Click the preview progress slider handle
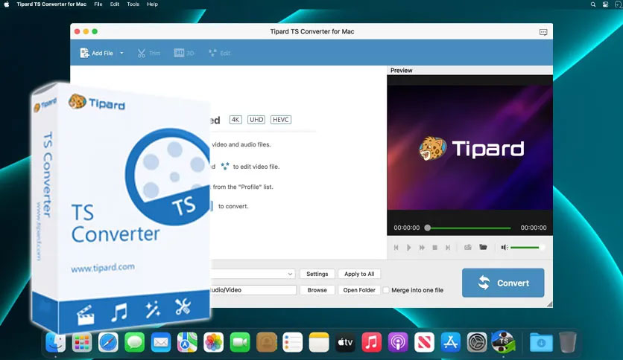Screen dimensions: 623x360 (428, 228)
